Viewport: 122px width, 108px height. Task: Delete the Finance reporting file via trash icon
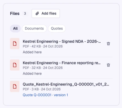(108, 65)
